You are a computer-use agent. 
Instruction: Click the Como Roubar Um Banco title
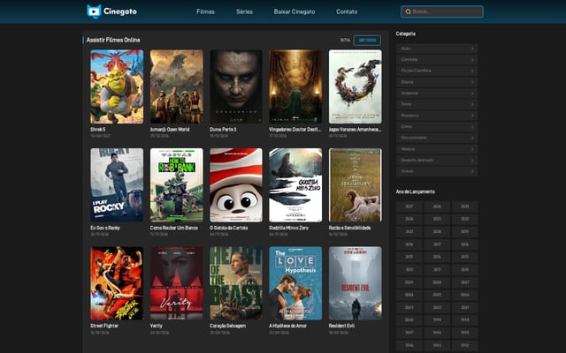tap(174, 228)
